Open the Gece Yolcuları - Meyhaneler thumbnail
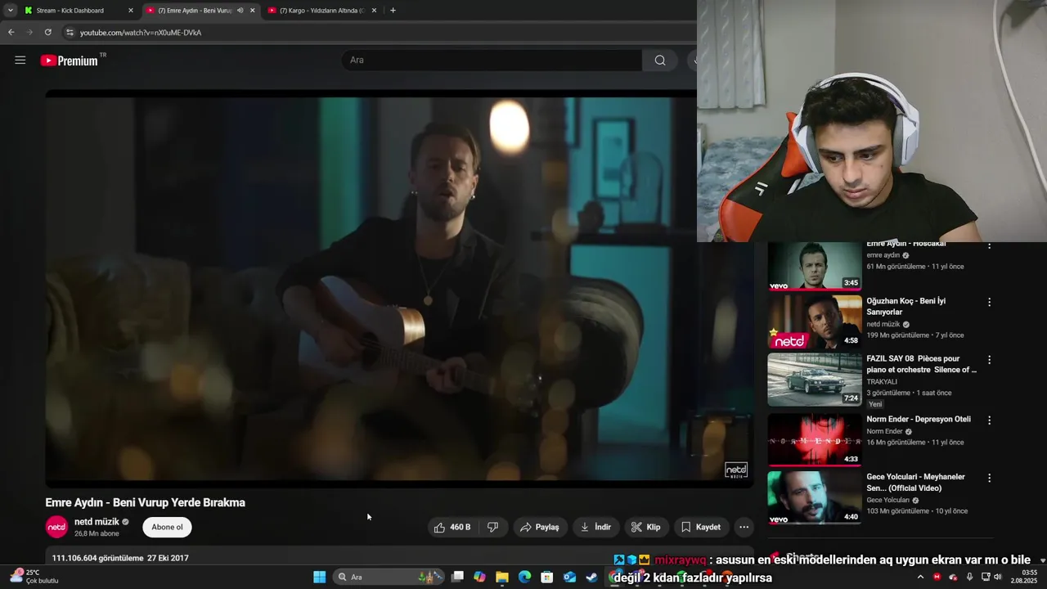This screenshot has height=589, width=1047. point(814,497)
